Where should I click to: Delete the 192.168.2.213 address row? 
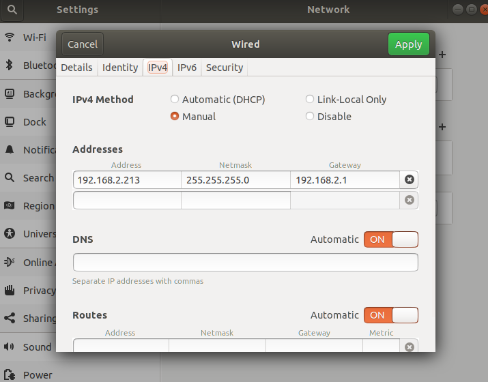[x=410, y=179]
